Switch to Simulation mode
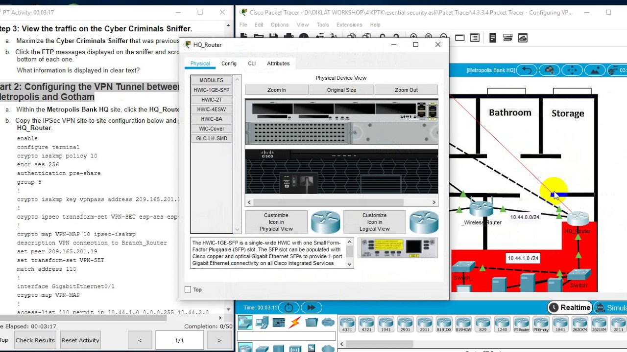 point(611,308)
